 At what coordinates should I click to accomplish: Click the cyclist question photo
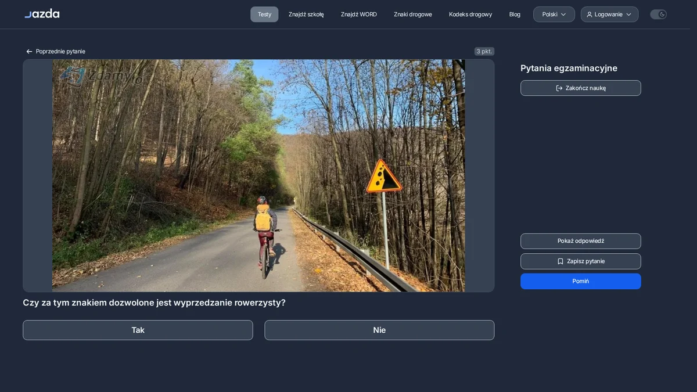tap(258, 175)
